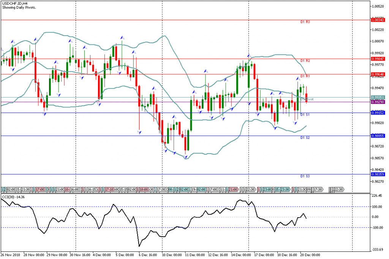This screenshot has width=389, height=259.
Task: Click the pink 18:00 event marker
Action: (144, 189)
